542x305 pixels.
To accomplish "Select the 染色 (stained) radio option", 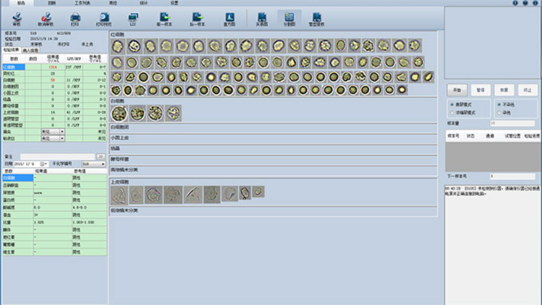I will pos(499,113).
